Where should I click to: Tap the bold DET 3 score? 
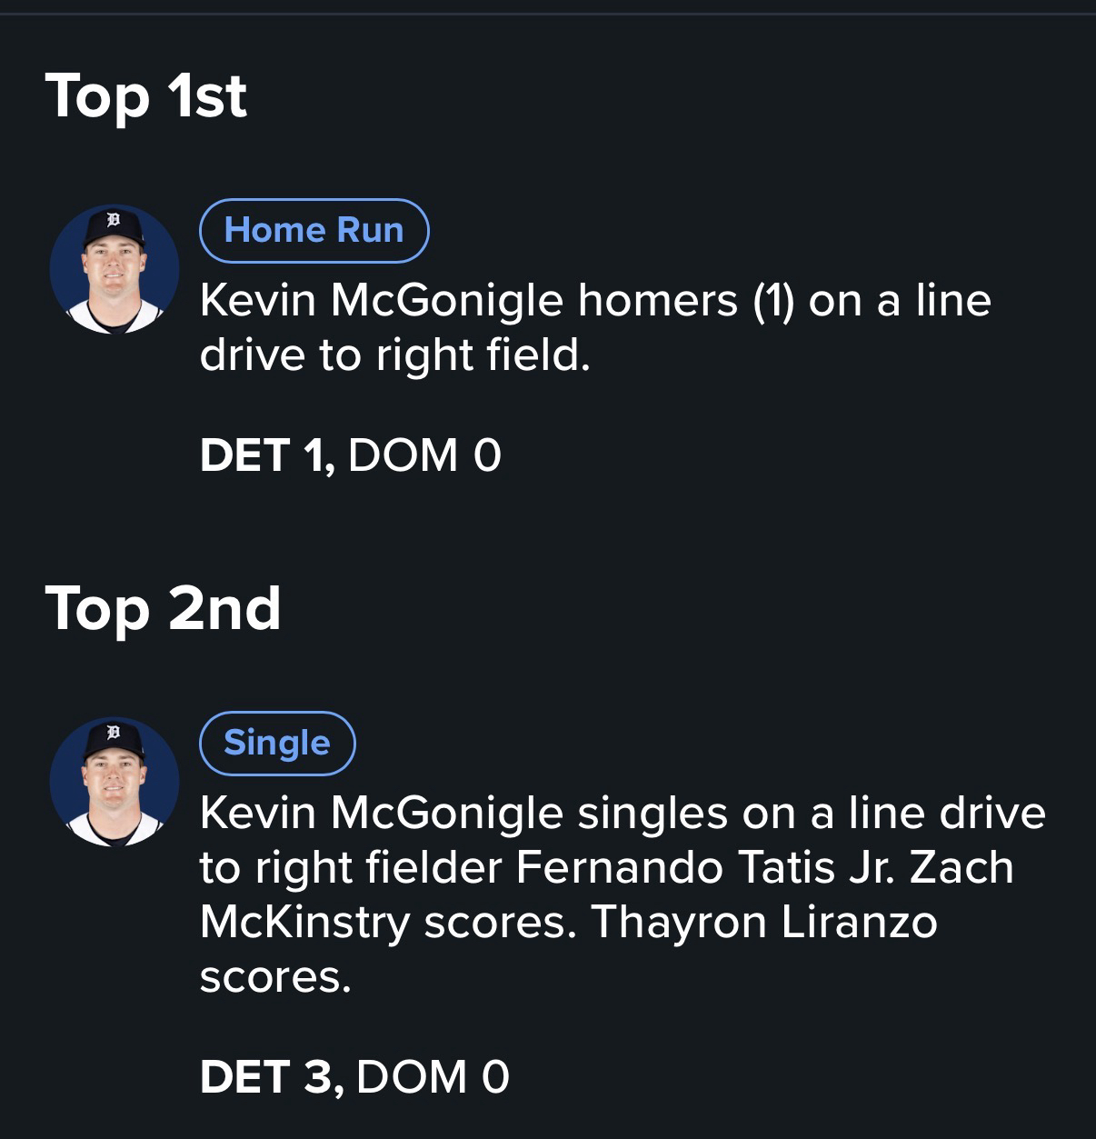pos(271,1077)
